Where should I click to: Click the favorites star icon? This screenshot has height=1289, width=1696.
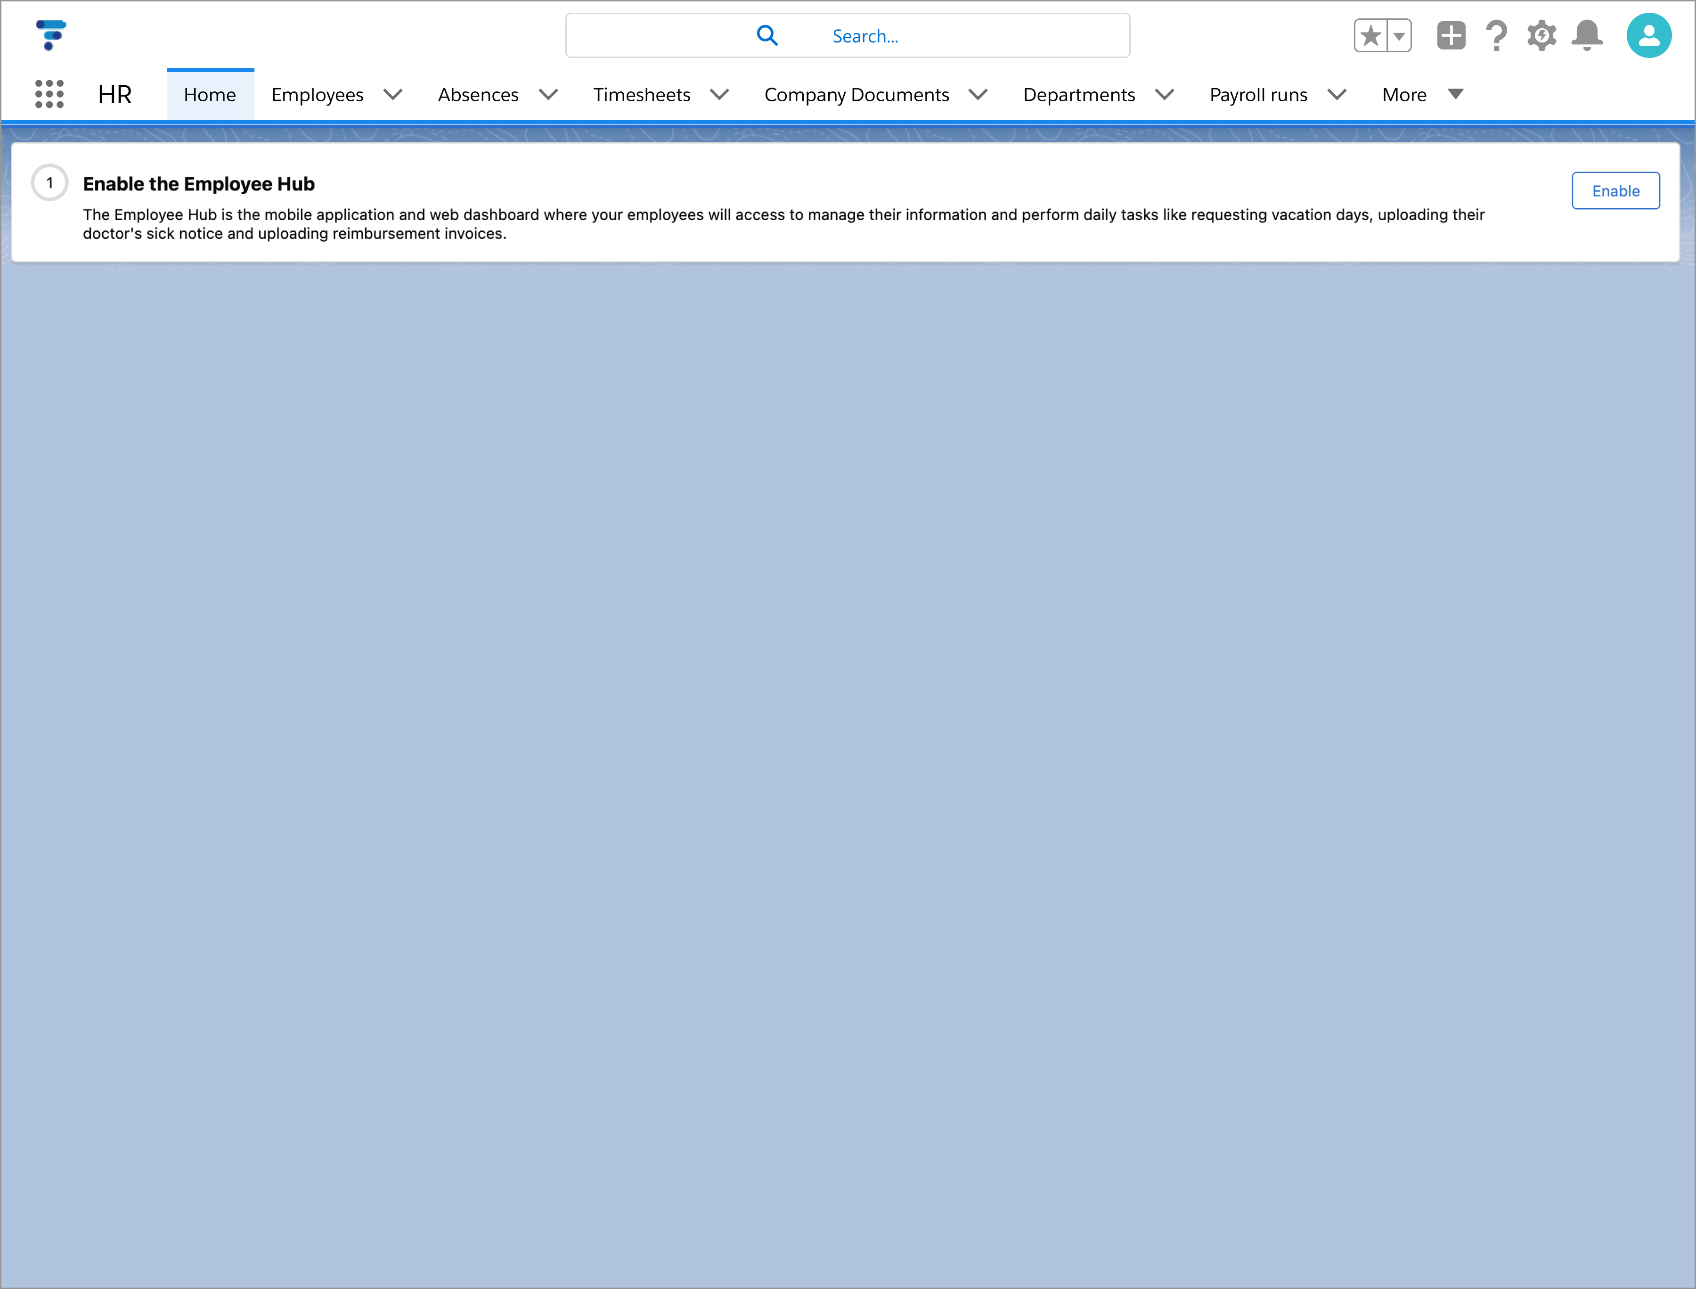click(x=1370, y=35)
